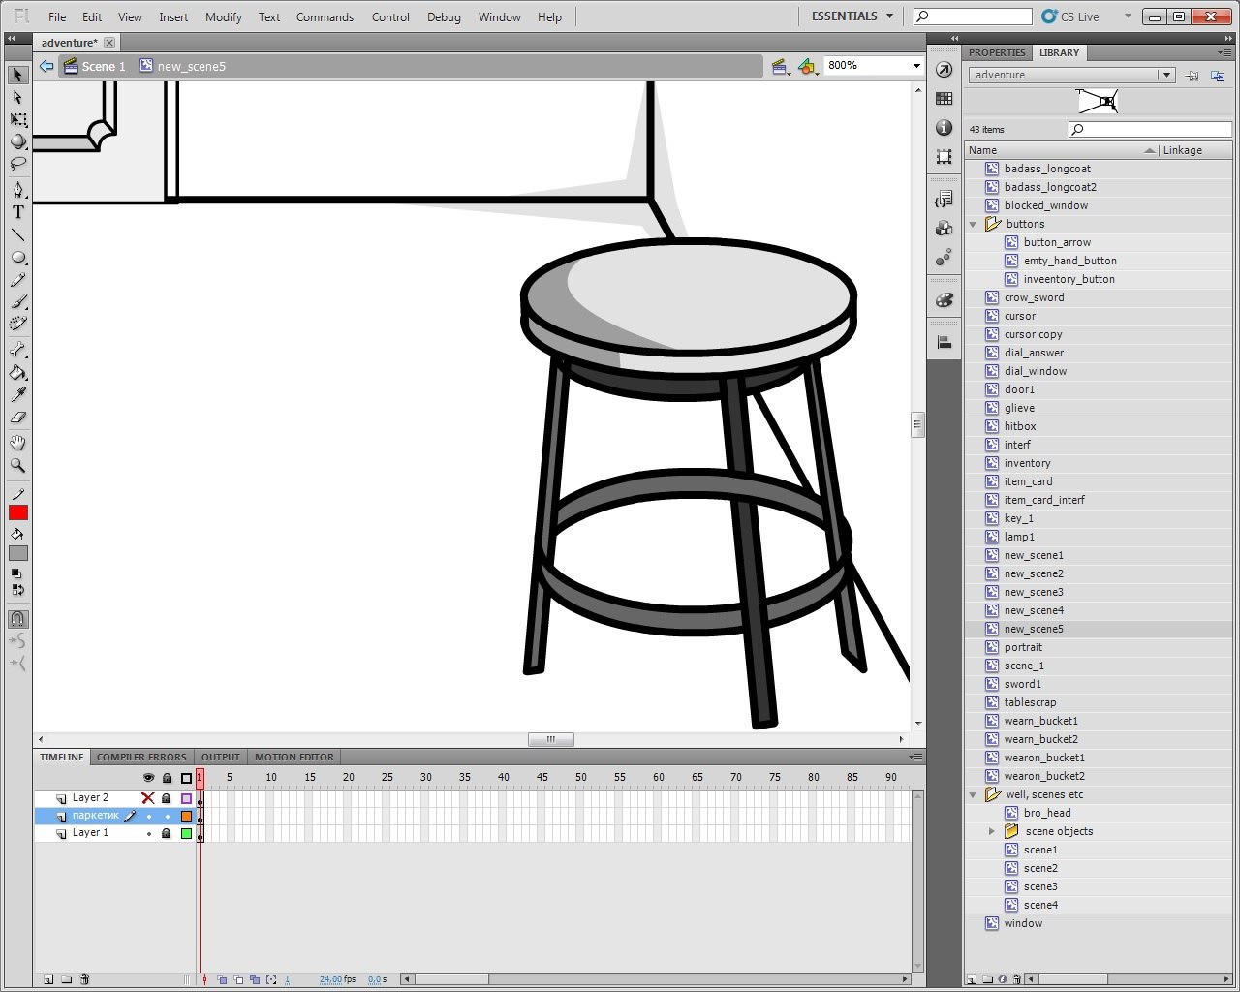Select the Deco tool

[17, 324]
